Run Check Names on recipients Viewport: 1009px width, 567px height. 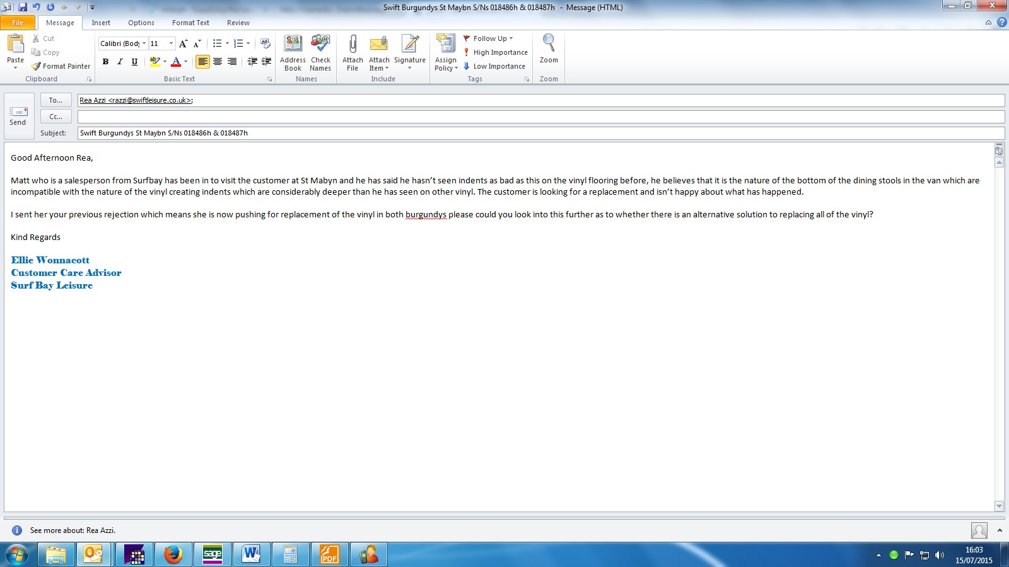click(x=320, y=53)
